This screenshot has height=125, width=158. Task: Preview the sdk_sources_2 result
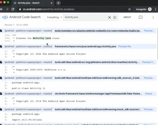click(x=149, y=78)
